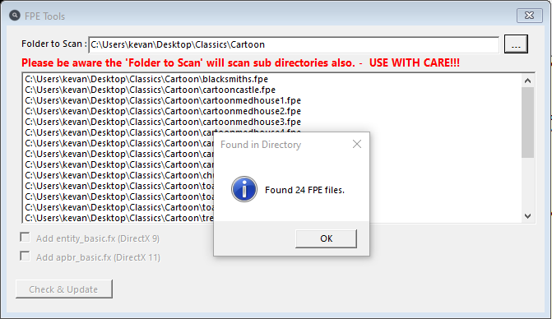Select blacksmiths.fpe in the file list
Viewport: 552px width, 319px height.
(146, 79)
